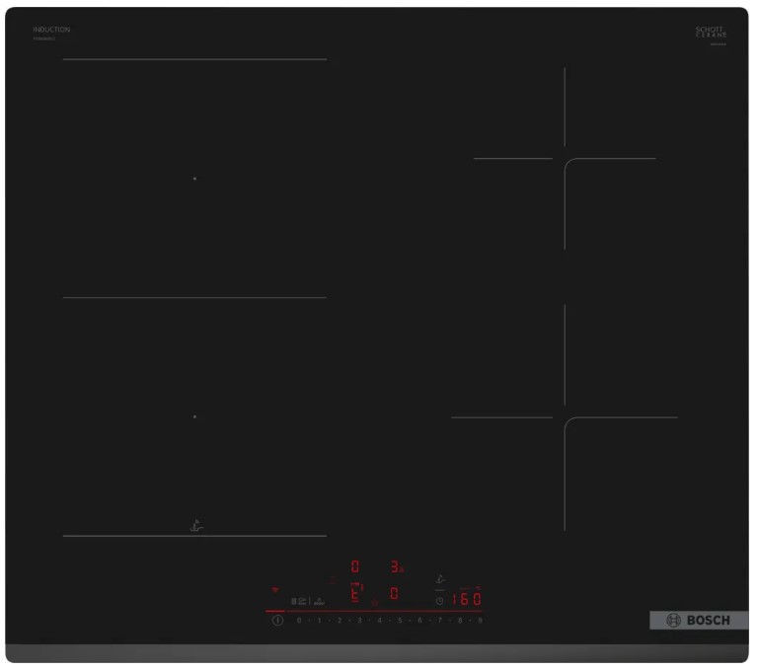This screenshot has width=758, height=670.
Task: Select bottom-right zone display showing 0
Action: 395,594
